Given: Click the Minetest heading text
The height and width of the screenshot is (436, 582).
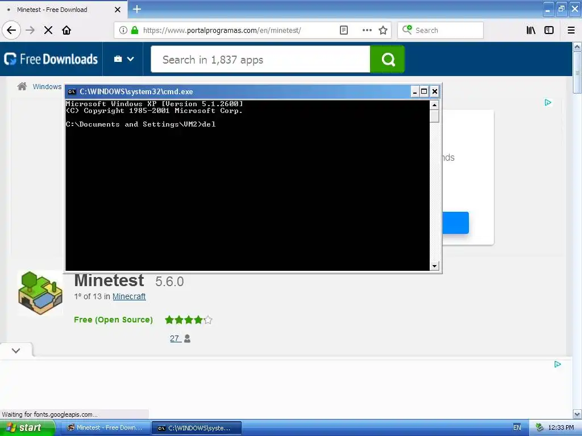Looking at the screenshot, I should (x=109, y=280).
